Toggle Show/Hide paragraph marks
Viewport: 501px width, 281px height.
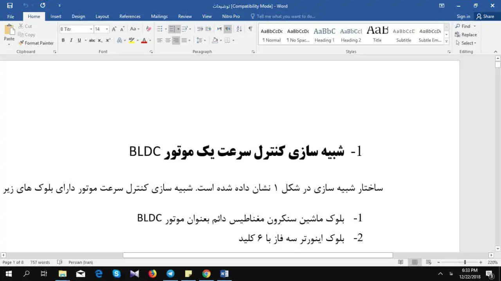pyautogui.click(x=250, y=29)
